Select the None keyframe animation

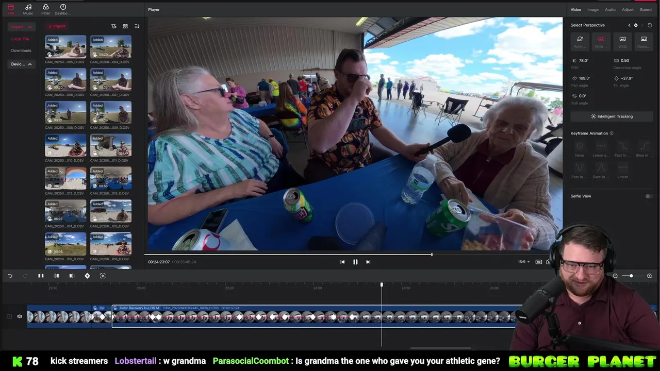pyautogui.click(x=580, y=148)
